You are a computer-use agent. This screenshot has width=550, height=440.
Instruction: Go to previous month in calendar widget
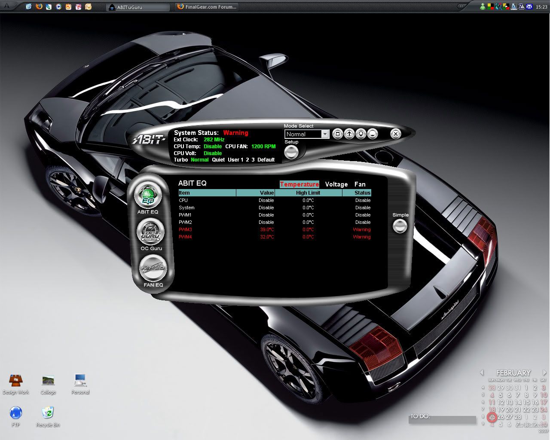tap(482, 373)
